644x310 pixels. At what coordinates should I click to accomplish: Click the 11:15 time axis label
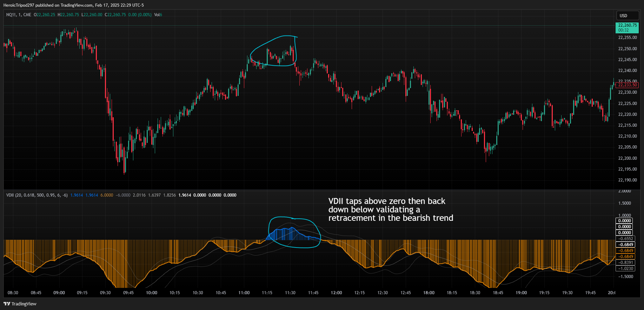click(267, 293)
